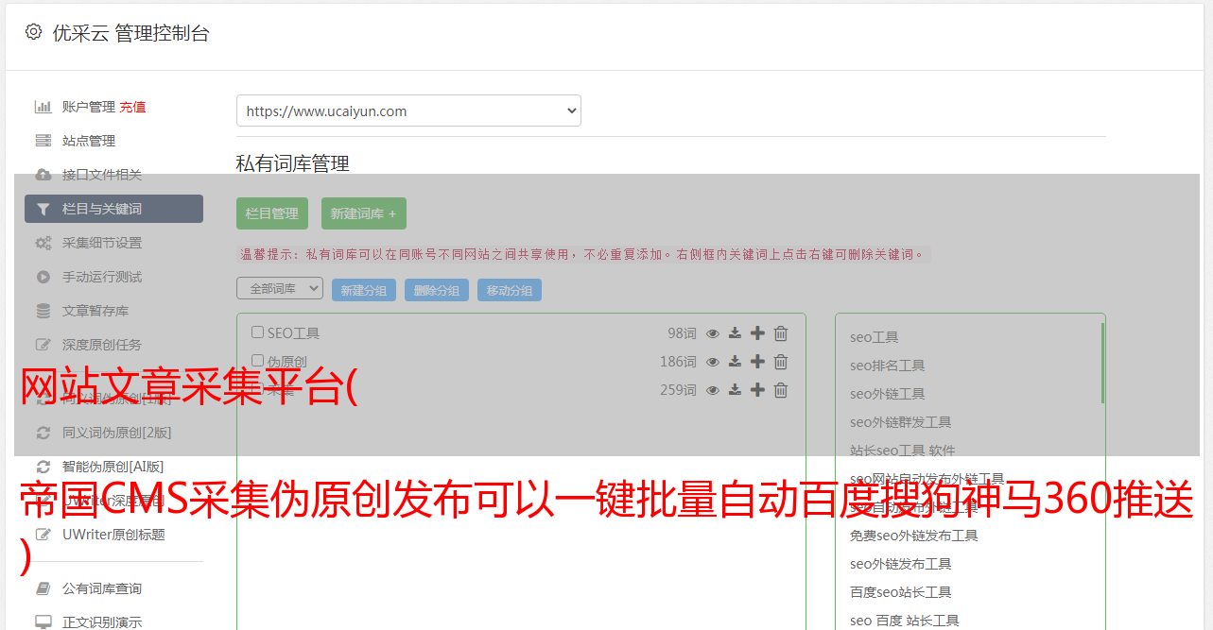Image resolution: width=1213 pixels, height=630 pixels.
Task: Click the green keyword list scrollbar
Action: [1102, 363]
